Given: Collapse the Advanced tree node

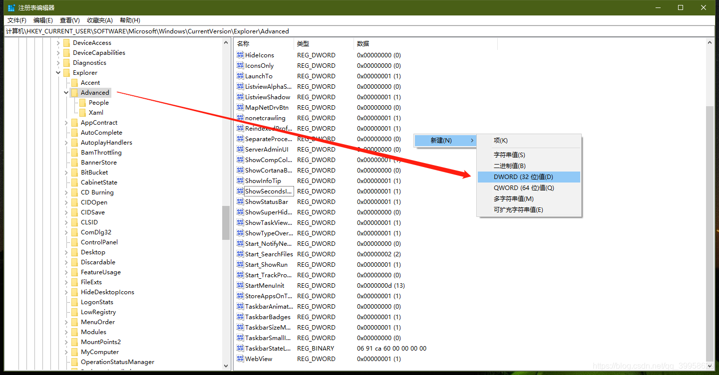Looking at the screenshot, I should tap(66, 92).
